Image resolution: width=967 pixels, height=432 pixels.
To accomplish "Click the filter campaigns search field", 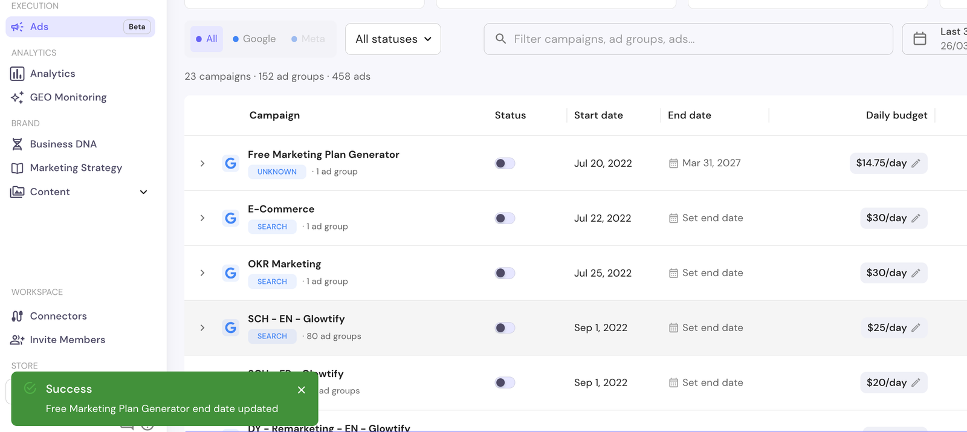I will [x=688, y=39].
